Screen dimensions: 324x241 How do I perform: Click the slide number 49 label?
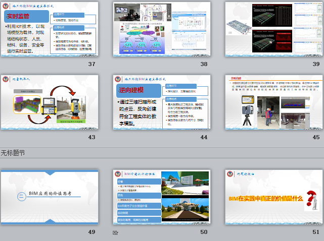[x=91, y=232]
